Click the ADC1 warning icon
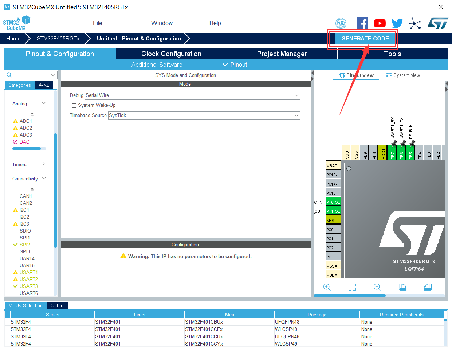This screenshot has width=452, height=351. tap(15, 121)
